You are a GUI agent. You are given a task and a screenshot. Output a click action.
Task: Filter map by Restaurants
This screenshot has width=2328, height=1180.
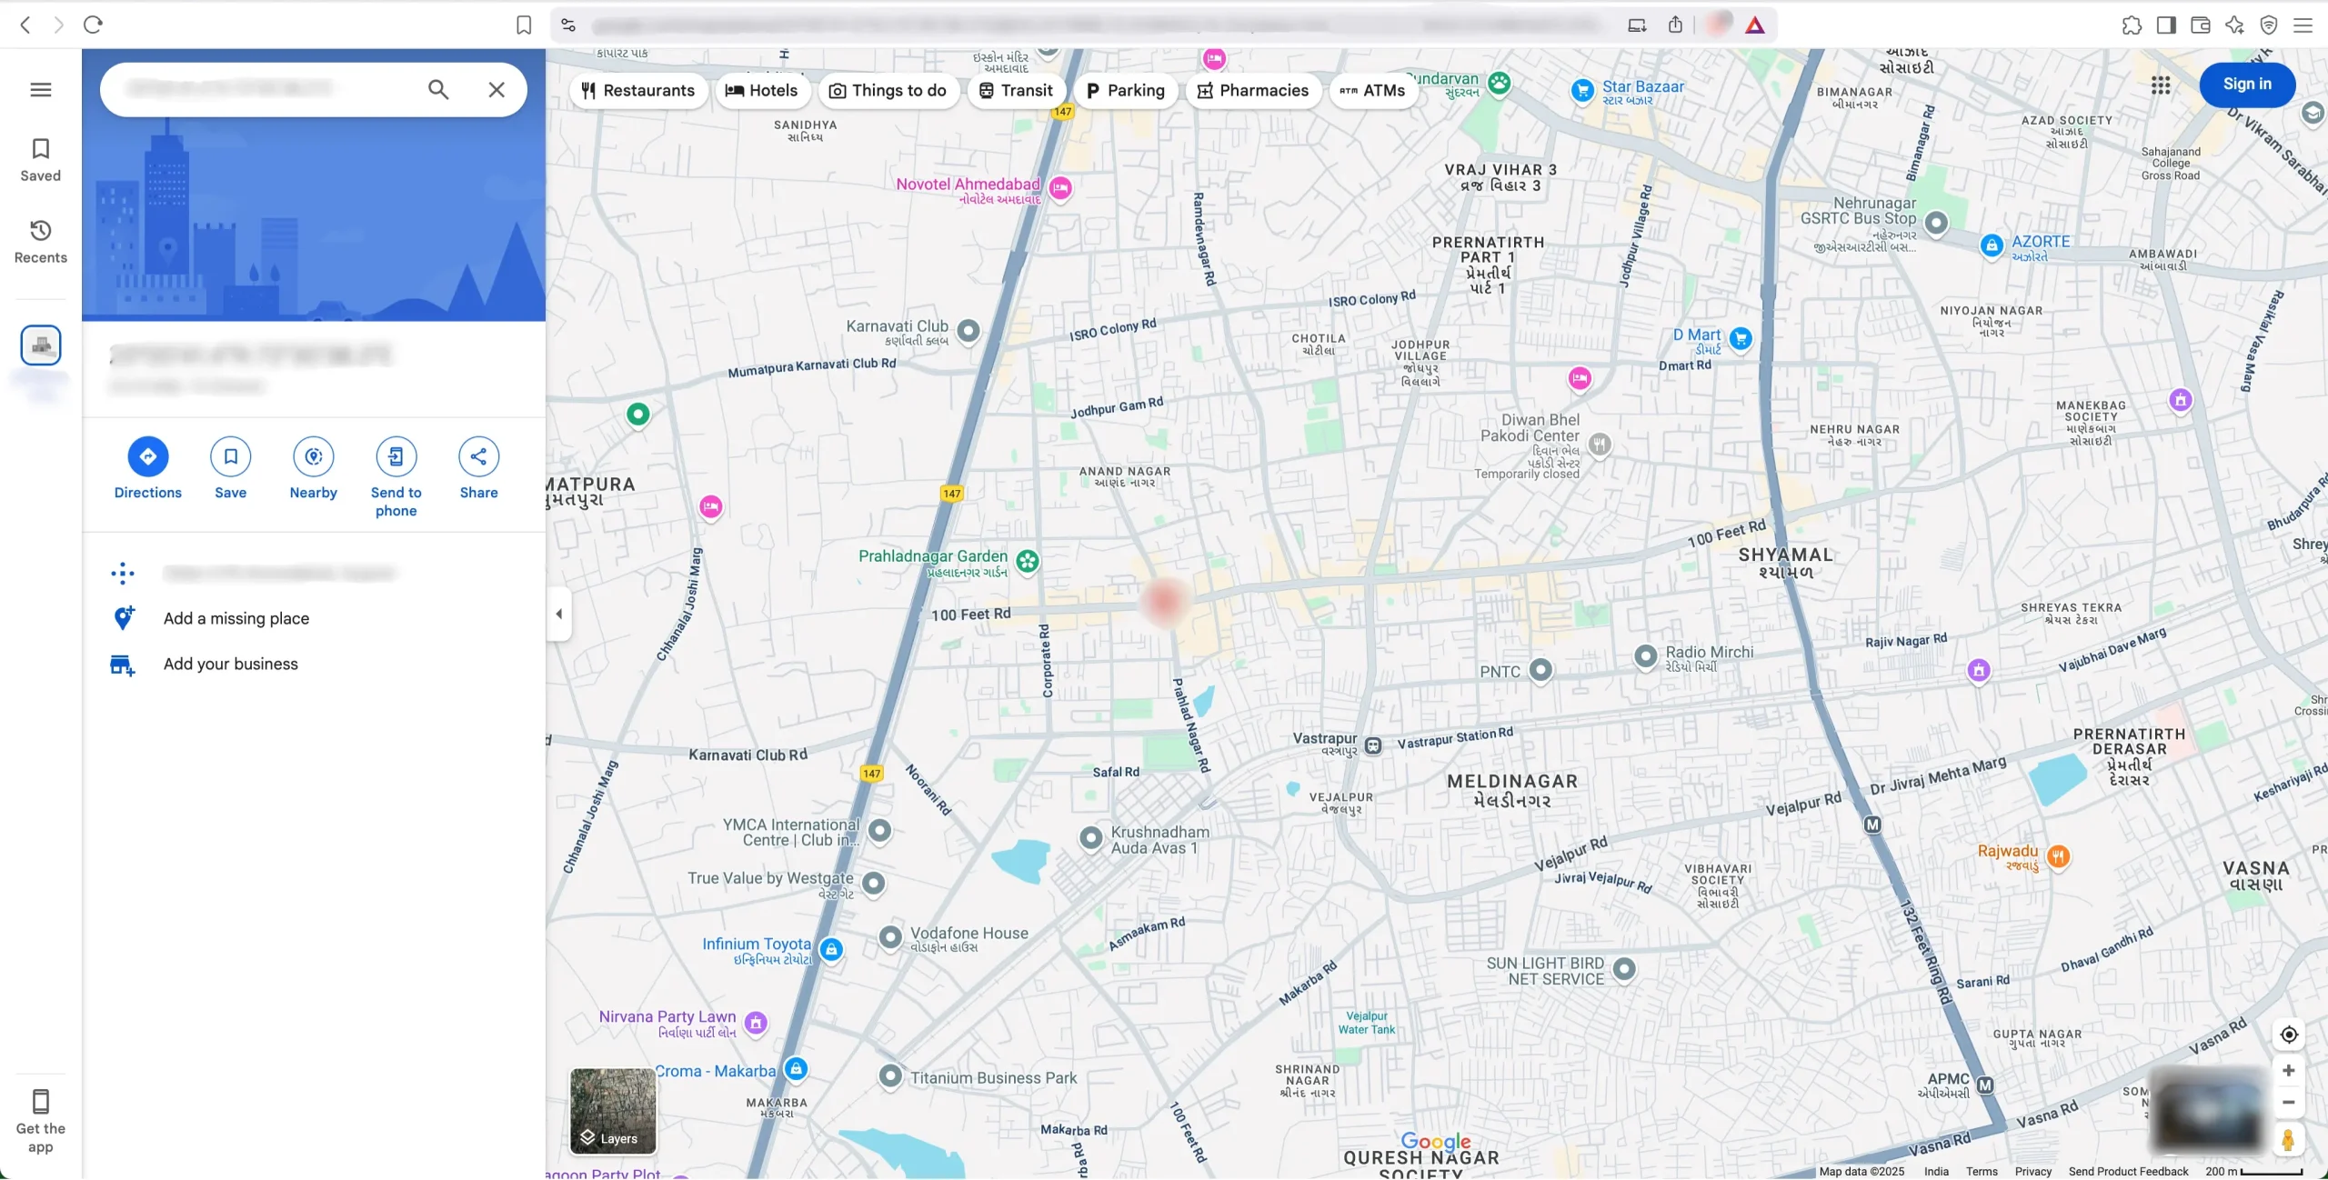click(638, 90)
